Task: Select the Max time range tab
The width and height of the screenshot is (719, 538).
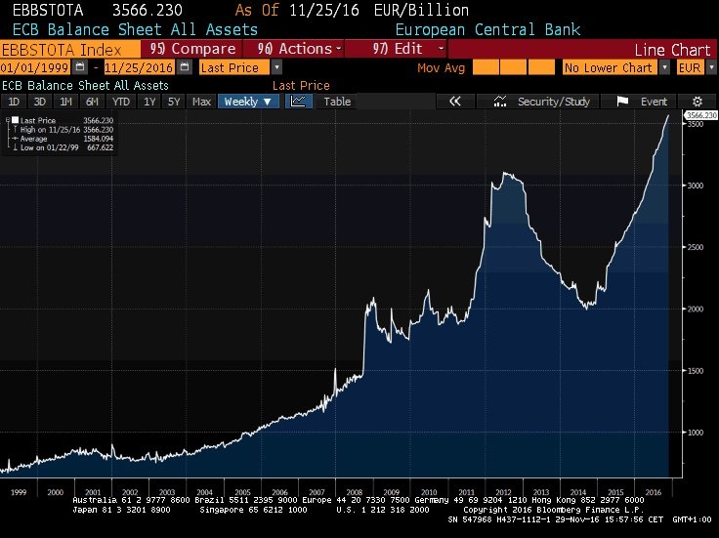Action: click(x=201, y=102)
